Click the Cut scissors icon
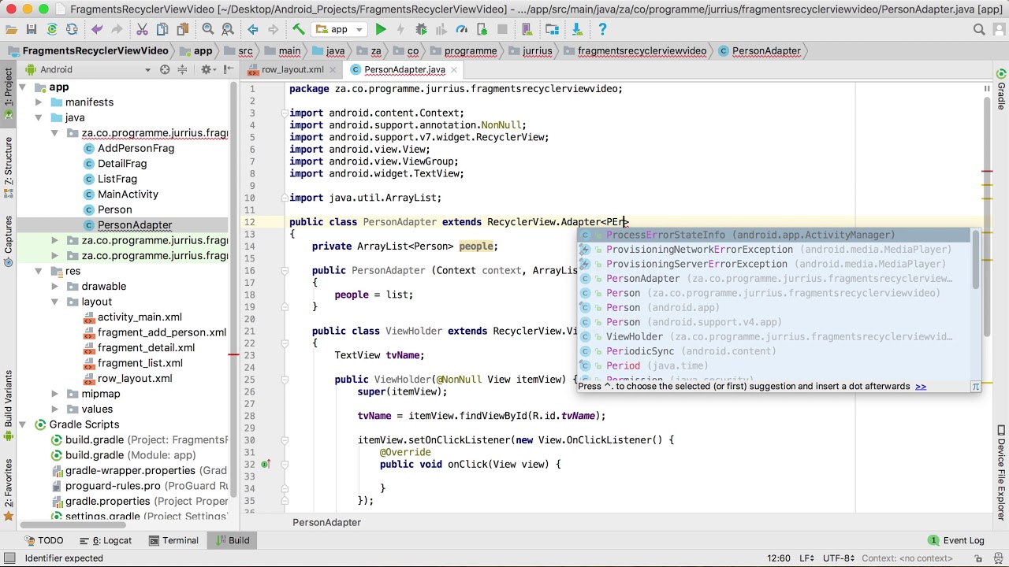 pos(142,29)
